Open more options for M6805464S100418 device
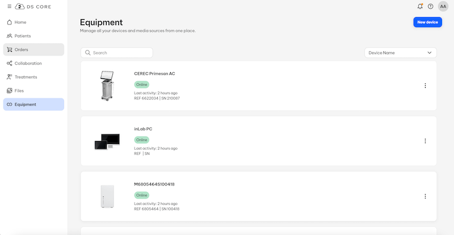Screen dimensions: 454x235 tap(425, 196)
